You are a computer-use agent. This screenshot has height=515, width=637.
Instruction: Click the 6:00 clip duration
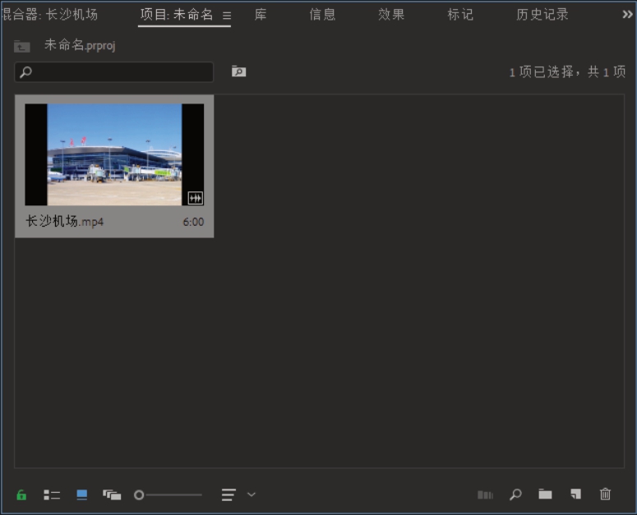(x=193, y=222)
